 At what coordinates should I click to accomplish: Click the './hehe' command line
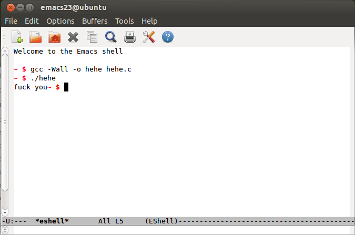(x=43, y=78)
